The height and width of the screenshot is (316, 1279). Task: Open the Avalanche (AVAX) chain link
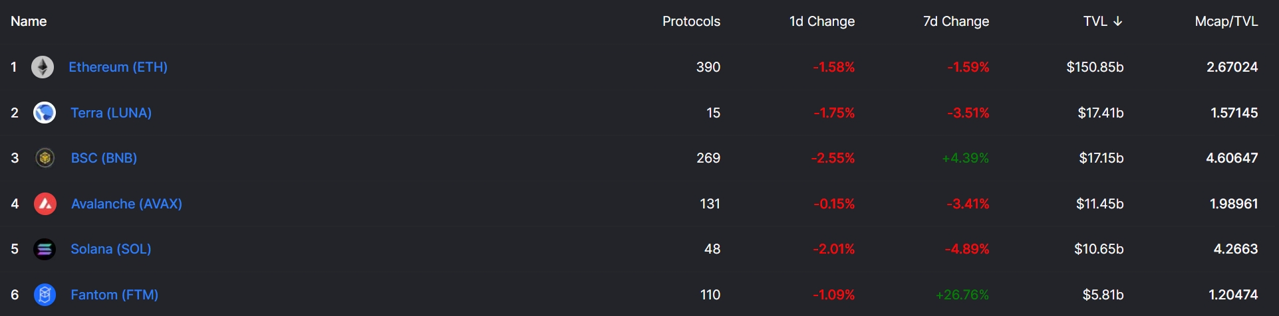pos(126,204)
